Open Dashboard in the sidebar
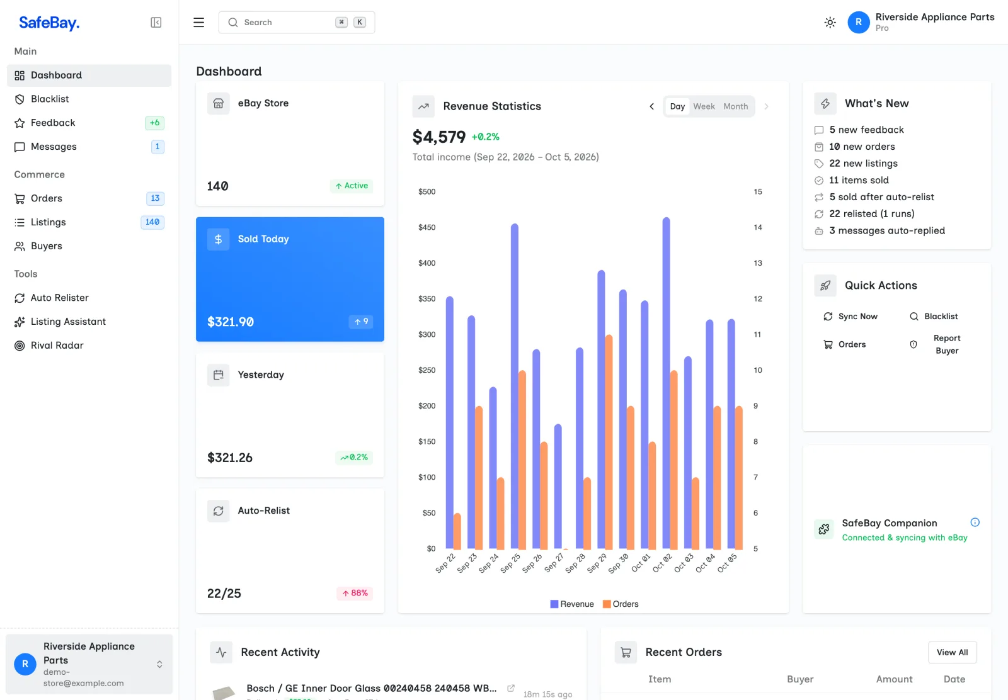1008x700 pixels. (89, 76)
